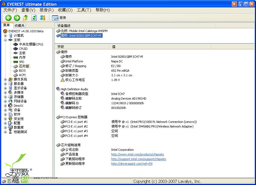Click the 字段 column header
This screenshot has width=256, height=185.
click(82, 47)
